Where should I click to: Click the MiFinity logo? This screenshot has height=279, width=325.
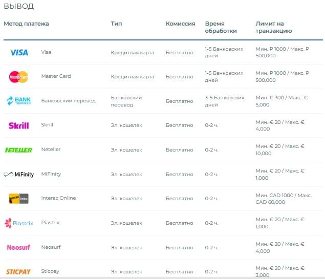point(18,175)
